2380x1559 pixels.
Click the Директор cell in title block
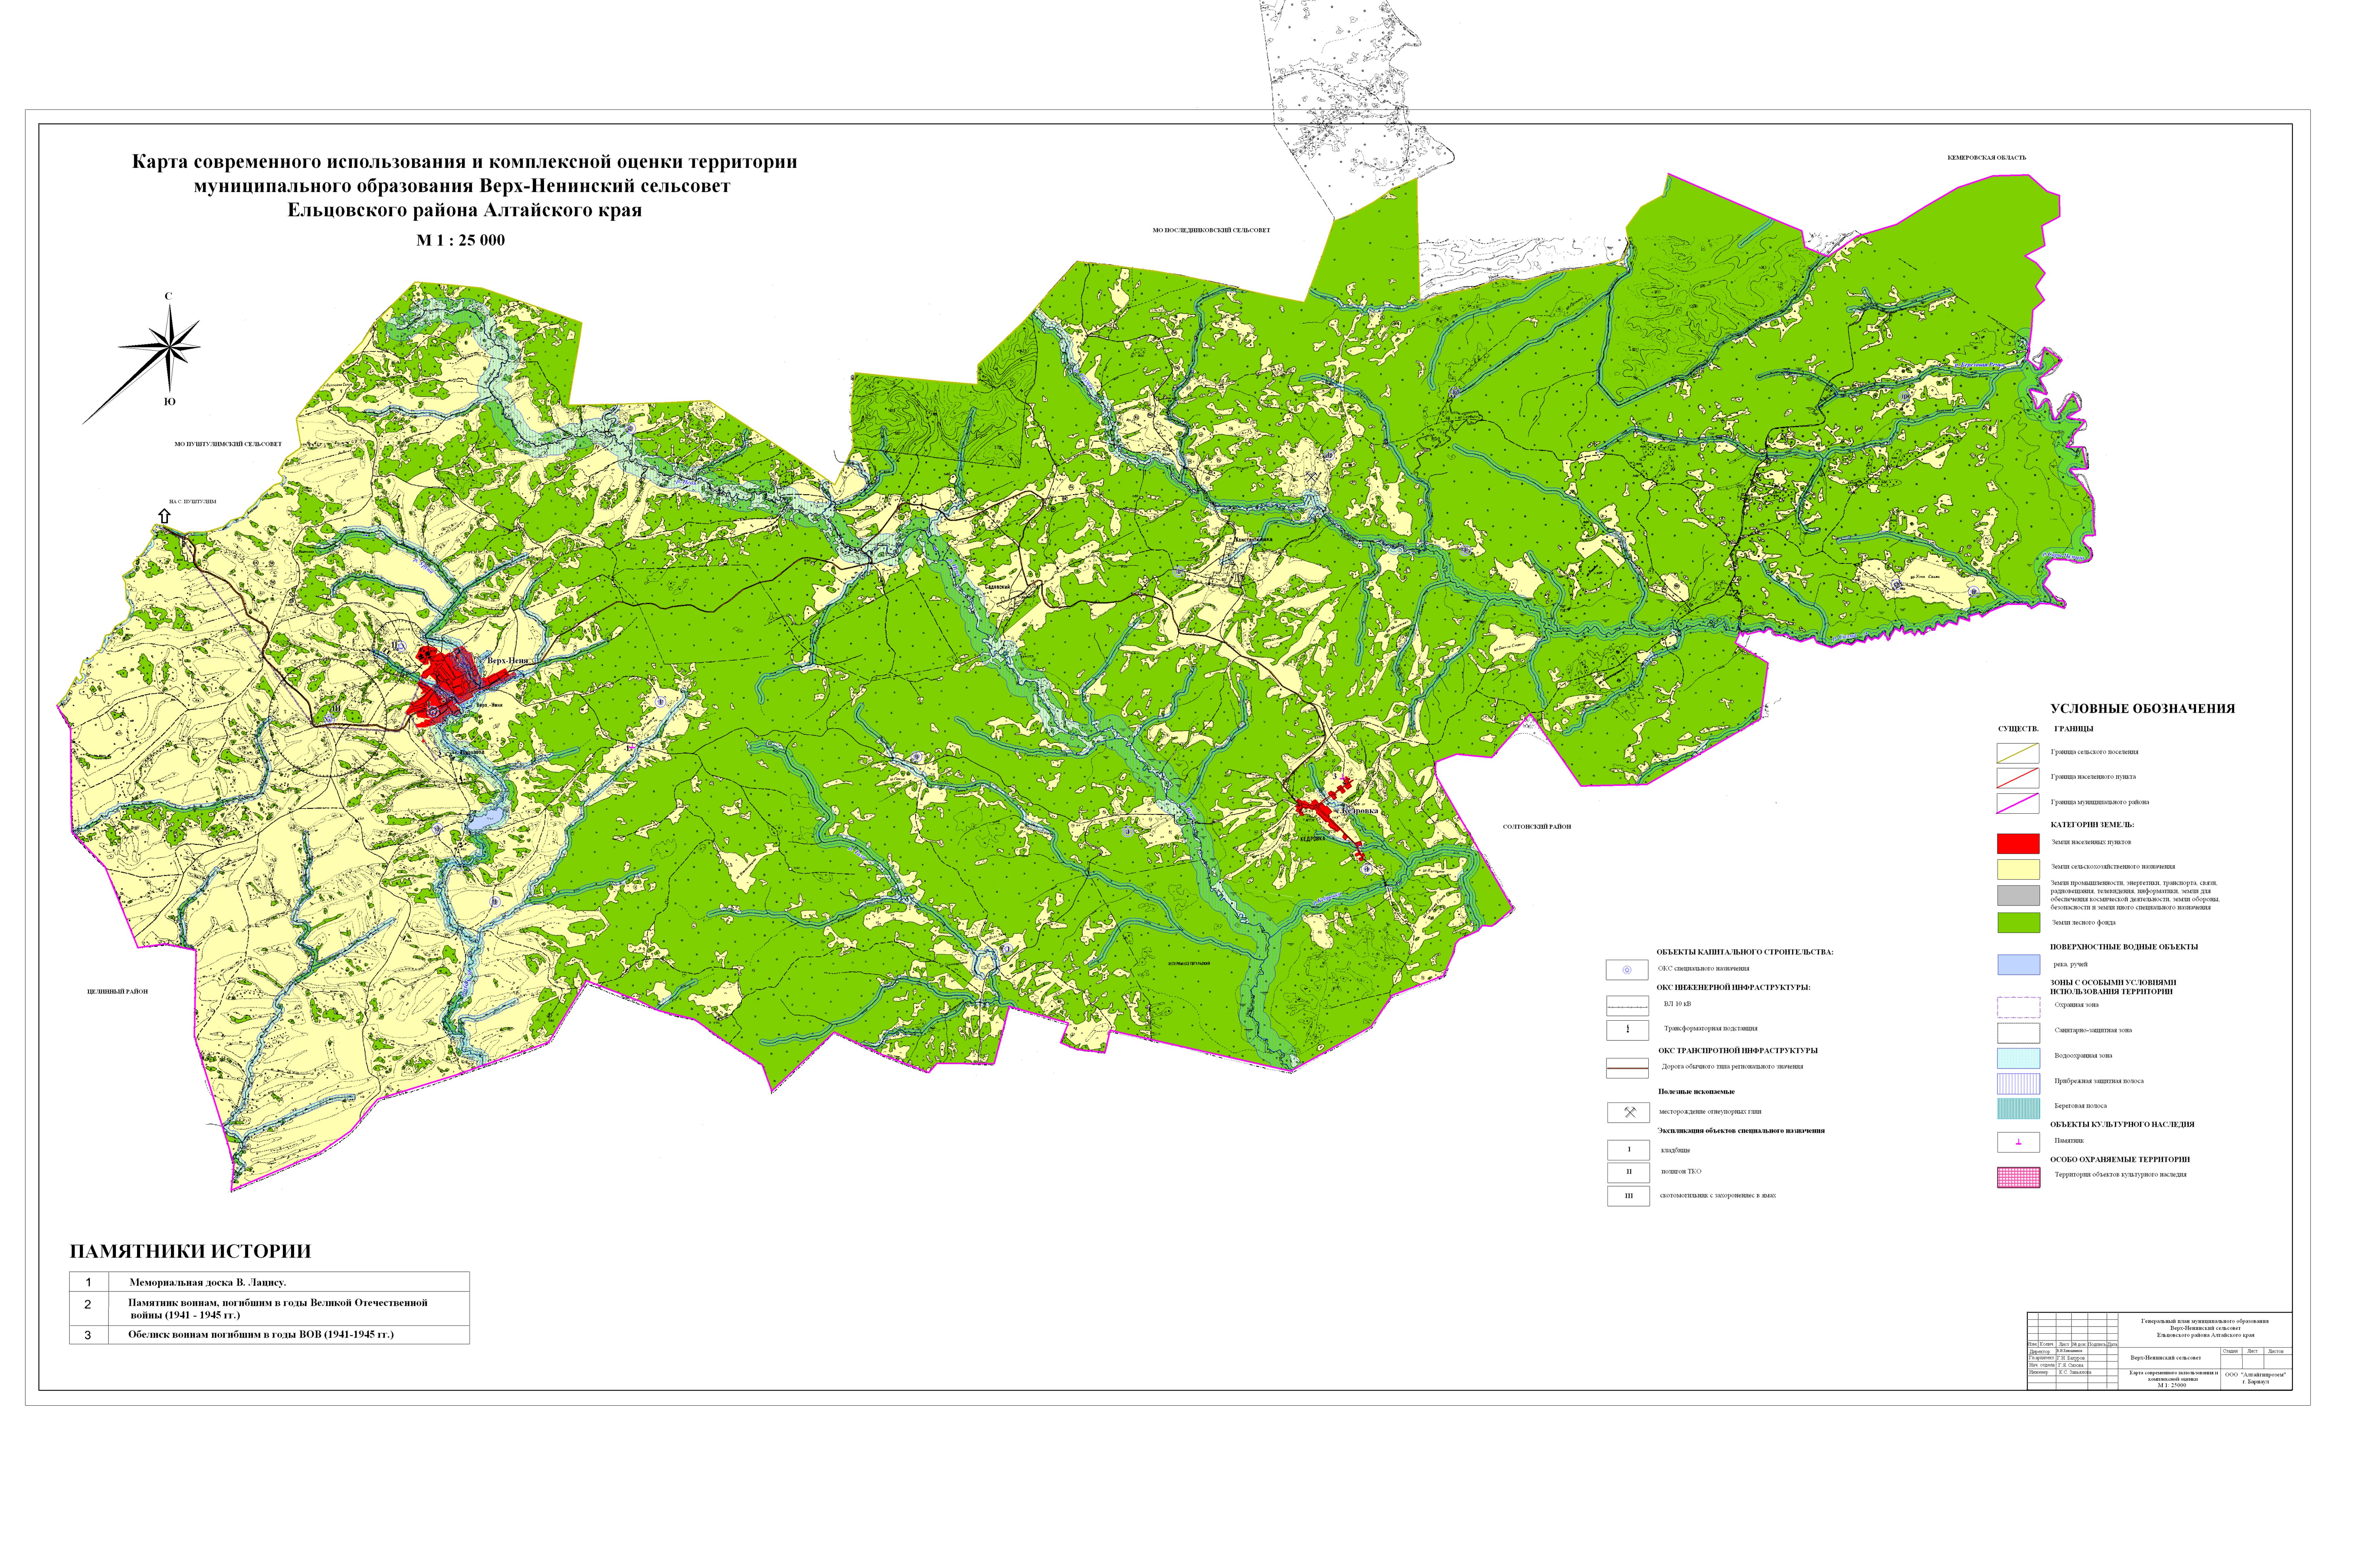(2042, 1351)
